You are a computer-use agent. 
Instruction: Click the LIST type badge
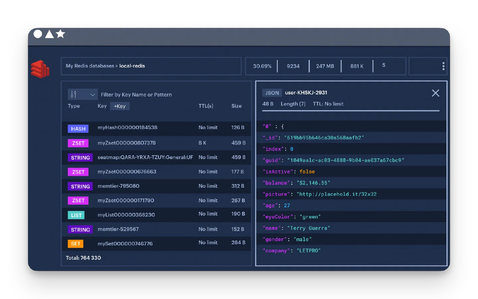click(x=76, y=215)
